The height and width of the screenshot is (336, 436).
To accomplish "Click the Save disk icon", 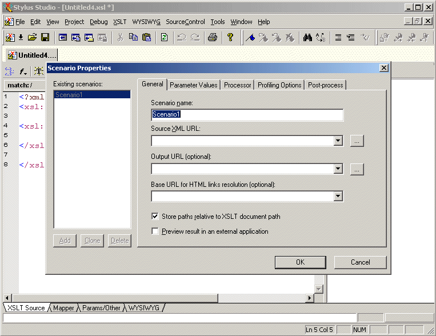I will pos(45,38).
